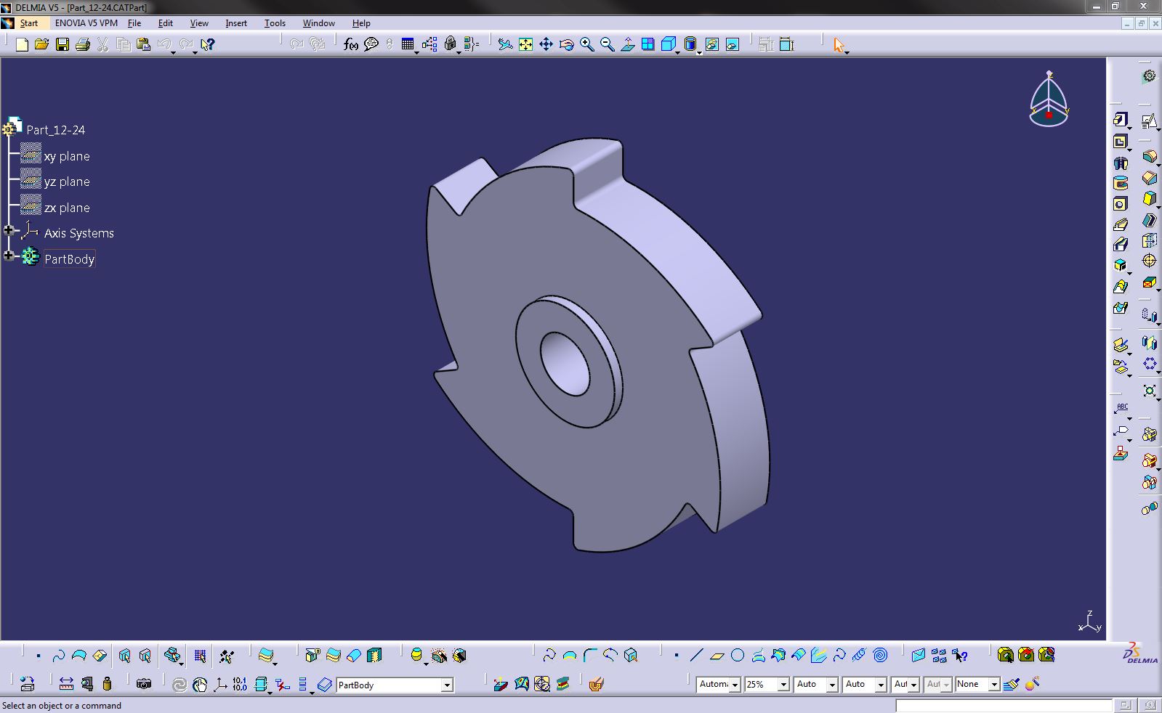Image resolution: width=1162 pixels, height=713 pixels.
Task: Click the Fly mode airplane icon
Action: (505, 45)
